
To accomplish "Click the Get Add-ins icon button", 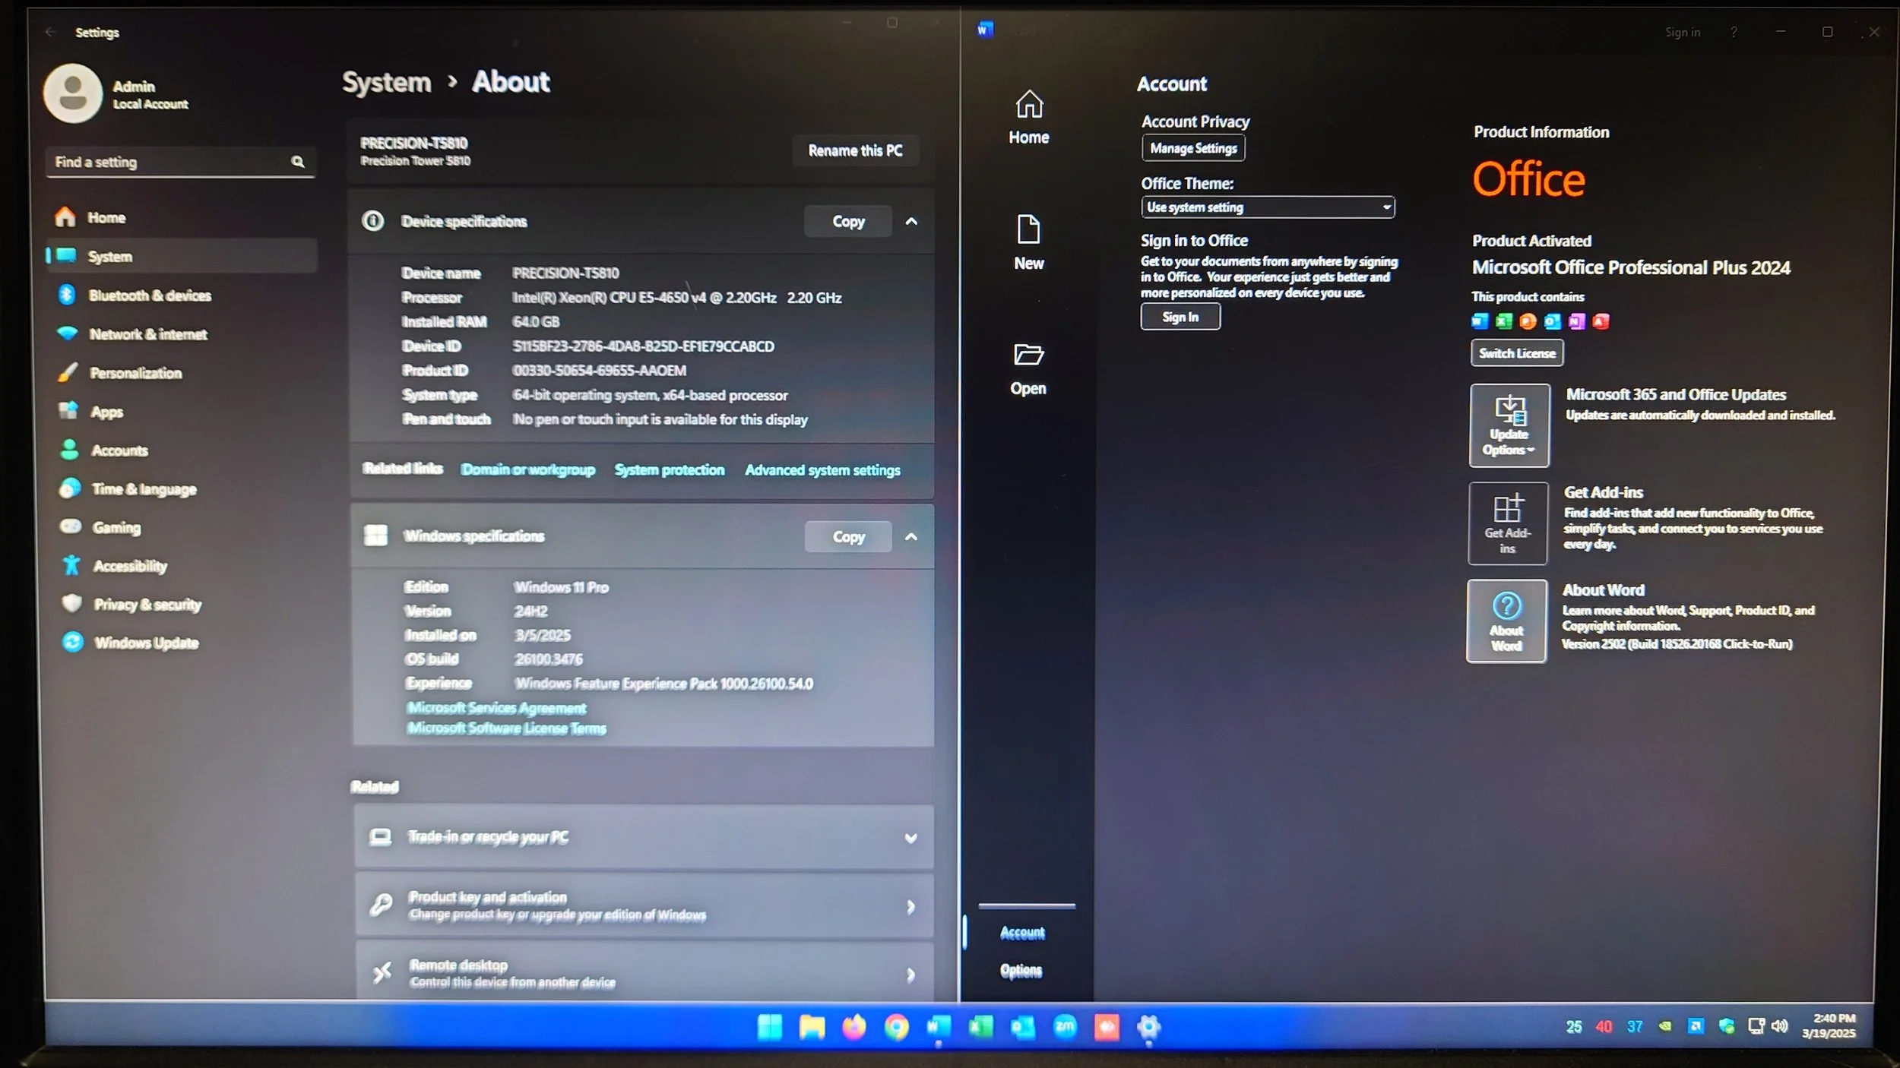I will point(1507,523).
